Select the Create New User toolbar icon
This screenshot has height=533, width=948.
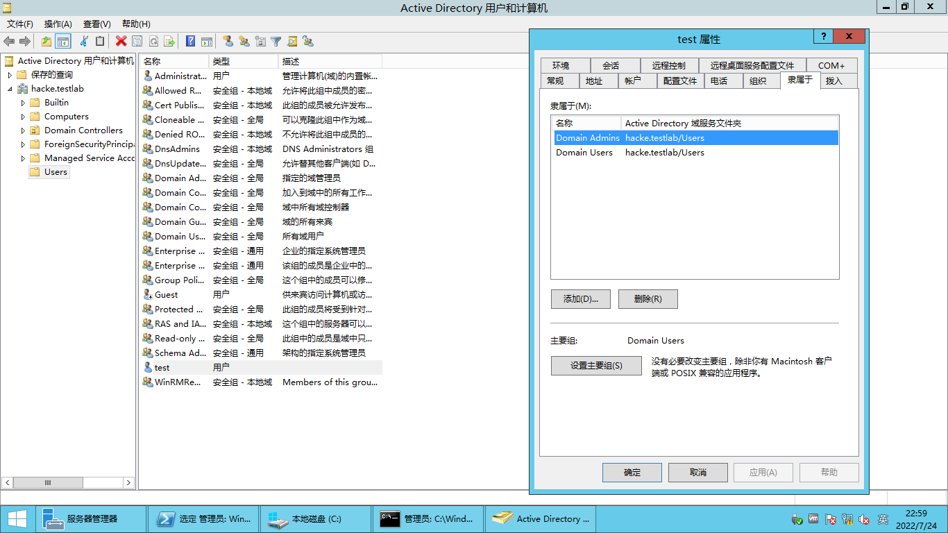pyautogui.click(x=228, y=41)
